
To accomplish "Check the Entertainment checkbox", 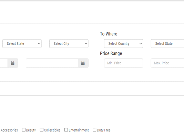I will (66, 130).
